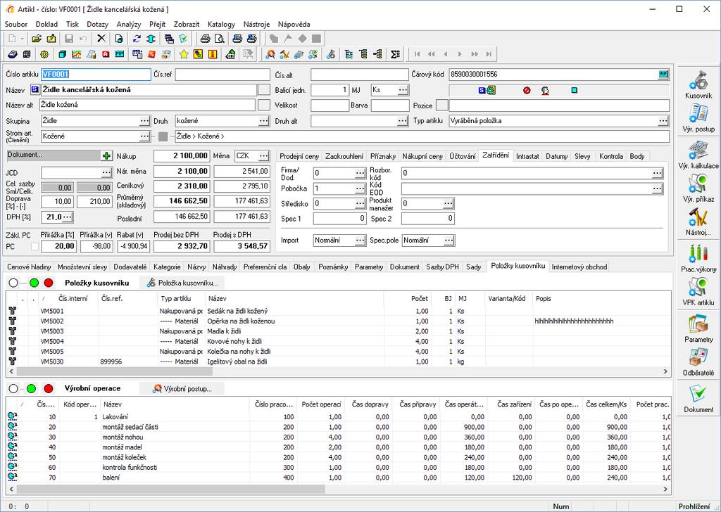Open the Katalogy menu

[x=221, y=25]
